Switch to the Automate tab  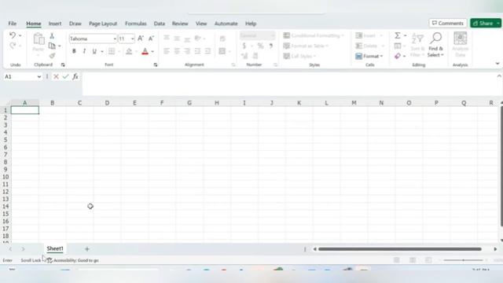(x=226, y=24)
